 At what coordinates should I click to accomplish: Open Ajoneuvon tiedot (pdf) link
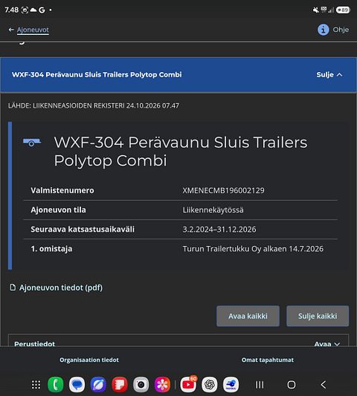pyautogui.click(x=61, y=288)
